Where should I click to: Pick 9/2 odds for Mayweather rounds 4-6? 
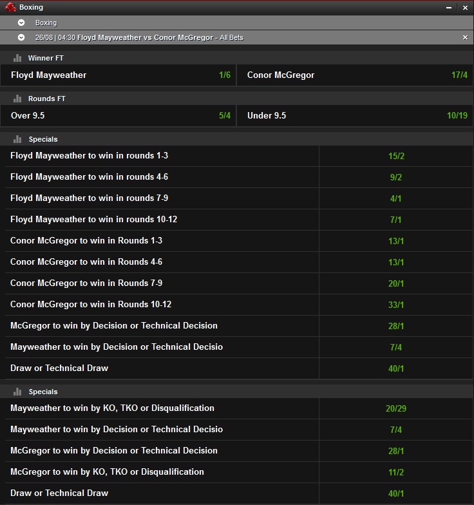pos(396,177)
